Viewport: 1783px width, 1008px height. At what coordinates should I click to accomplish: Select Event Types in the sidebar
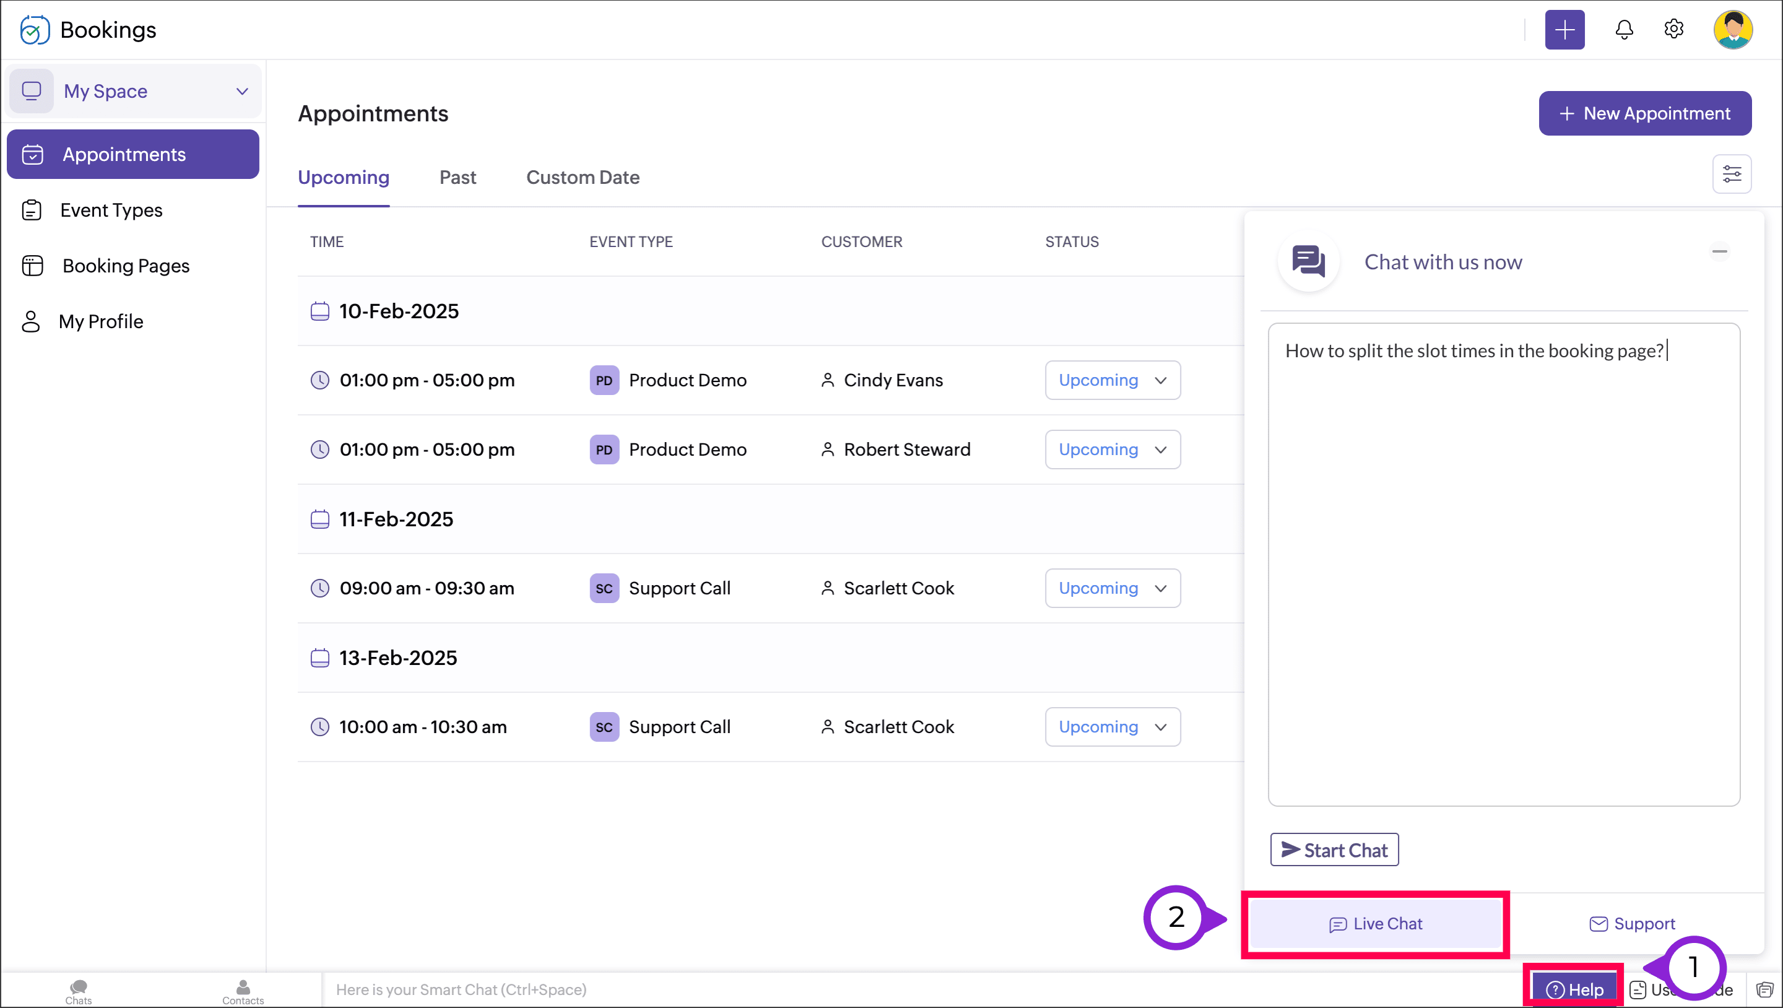pyautogui.click(x=111, y=210)
